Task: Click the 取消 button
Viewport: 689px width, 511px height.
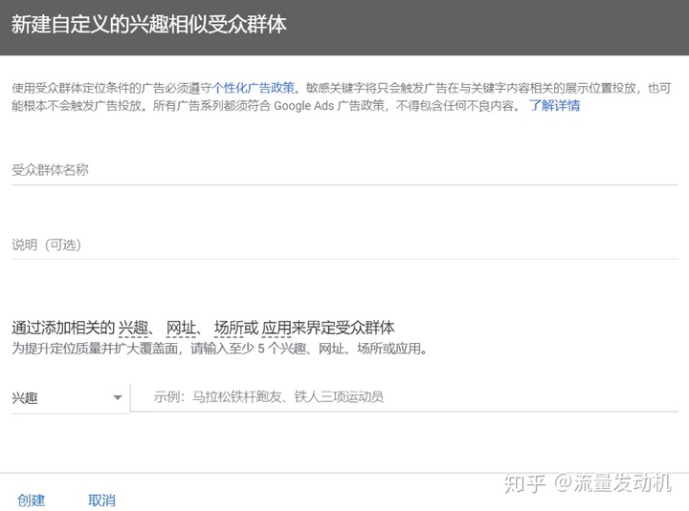Action: click(x=102, y=500)
